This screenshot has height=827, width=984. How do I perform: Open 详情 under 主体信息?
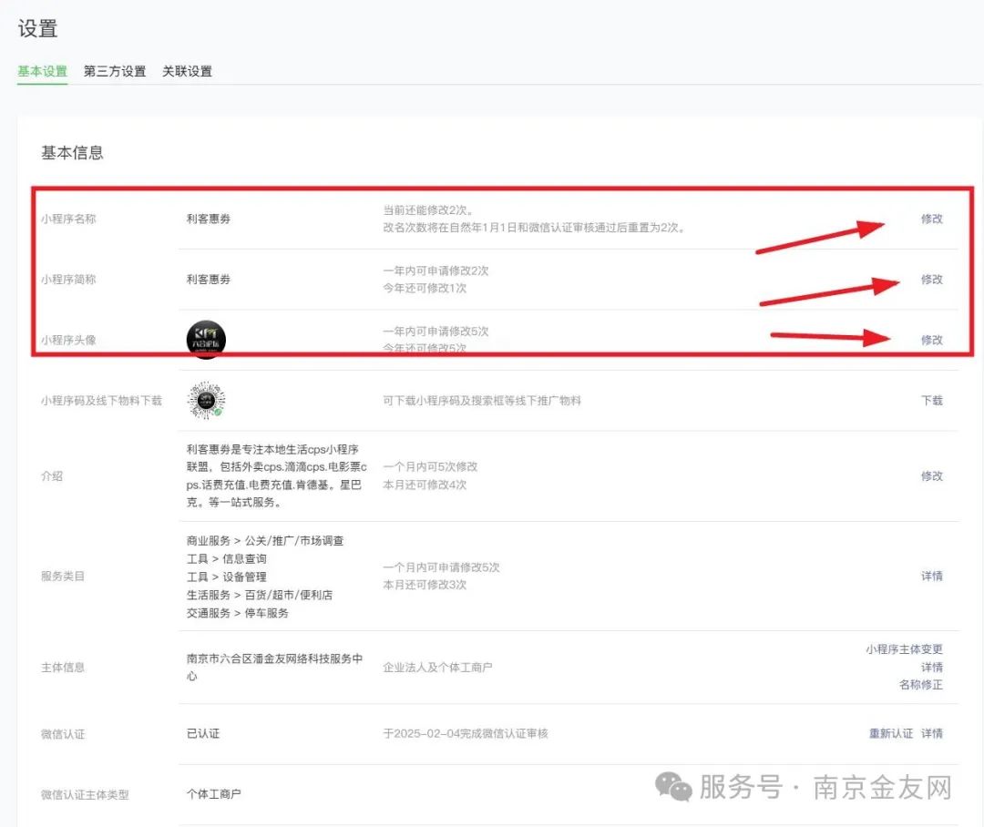pyautogui.click(x=934, y=667)
